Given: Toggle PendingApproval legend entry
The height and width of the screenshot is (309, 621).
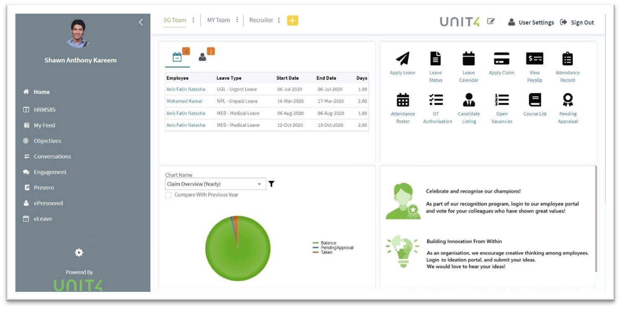Looking at the screenshot, I should tap(333, 247).
